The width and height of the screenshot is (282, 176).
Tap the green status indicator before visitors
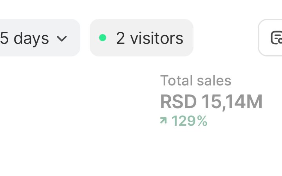[103, 38]
